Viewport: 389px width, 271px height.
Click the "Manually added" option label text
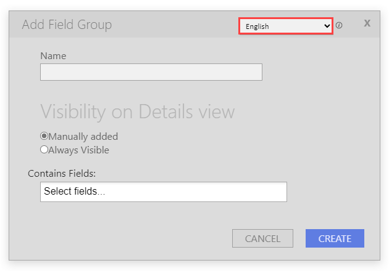(x=83, y=137)
